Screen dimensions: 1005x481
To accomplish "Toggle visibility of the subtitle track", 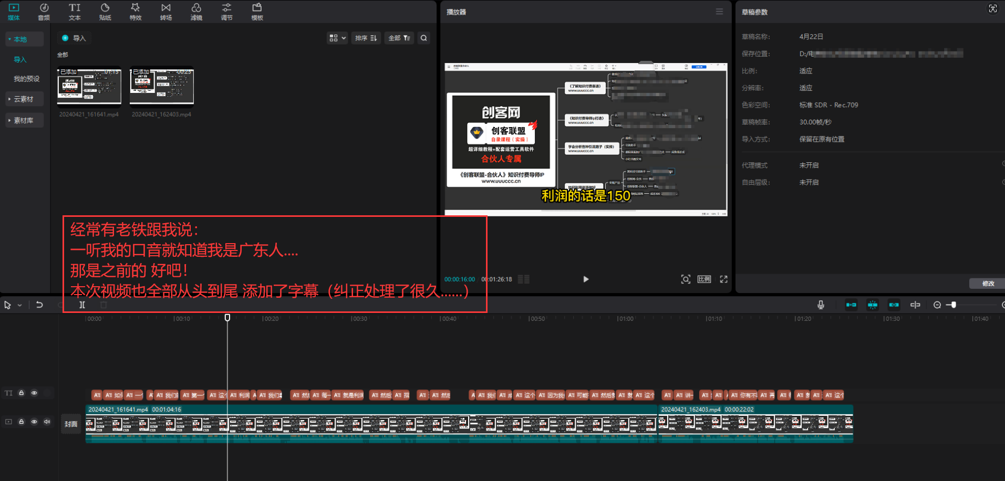I will (x=34, y=393).
